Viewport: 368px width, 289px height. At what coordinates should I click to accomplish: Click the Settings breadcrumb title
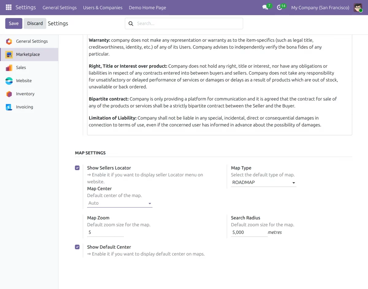coord(58,24)
